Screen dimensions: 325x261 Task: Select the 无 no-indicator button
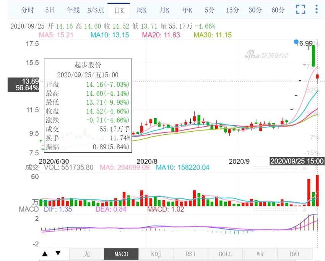pos(87,254)
